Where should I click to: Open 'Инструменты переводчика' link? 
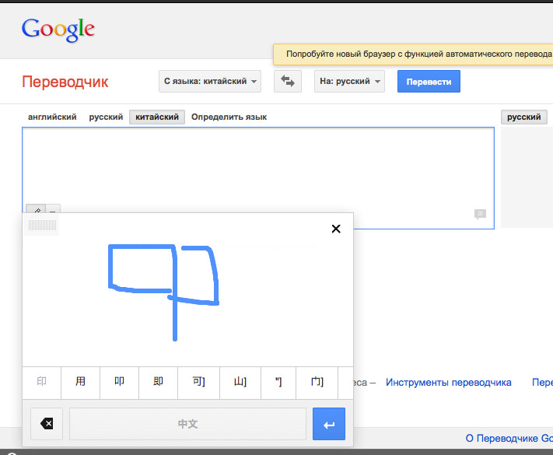pyautogui.click(x=448, y=382)
